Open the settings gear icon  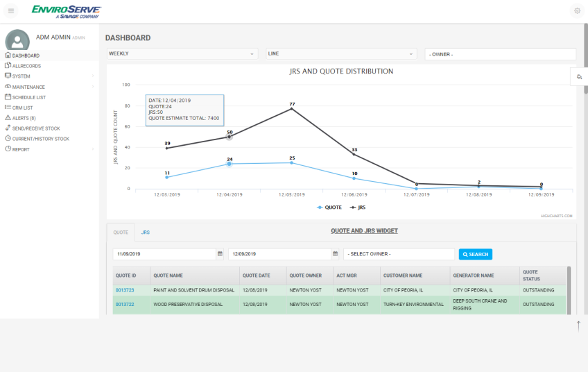coord(577,11)
